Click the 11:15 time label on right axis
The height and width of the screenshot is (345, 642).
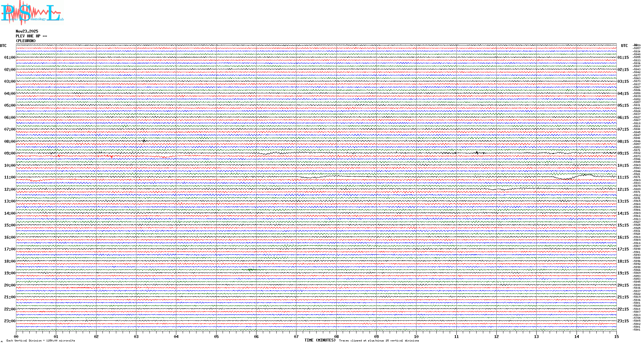coord(623,177)
